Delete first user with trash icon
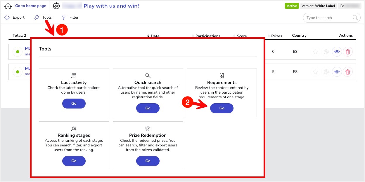The image size is (365, 182). point(348,52)
